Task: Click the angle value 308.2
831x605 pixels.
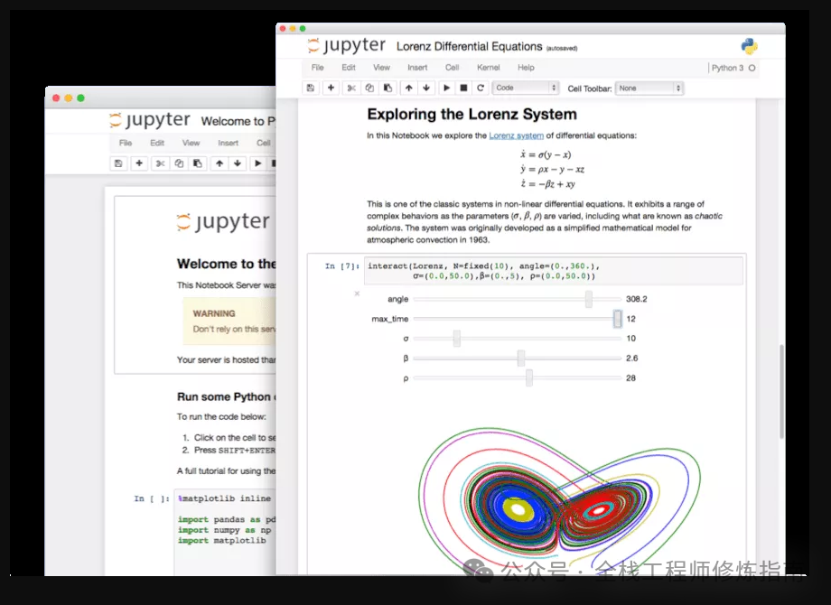Action: pos(637,299)
